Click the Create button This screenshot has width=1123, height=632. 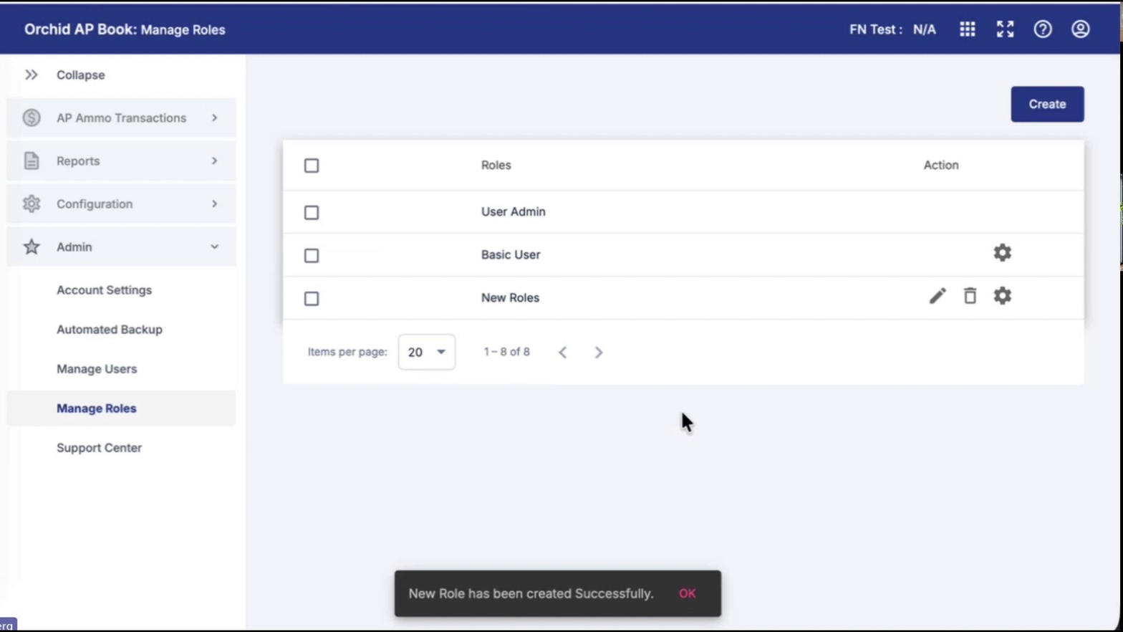[1047, 104]
